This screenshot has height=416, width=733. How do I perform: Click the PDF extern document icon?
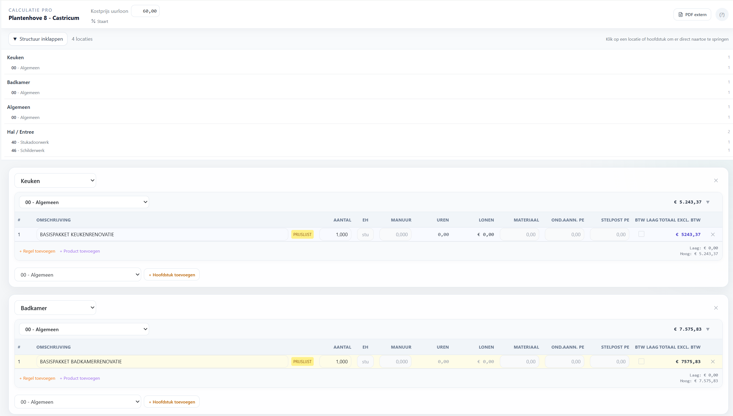click(680, 14)
